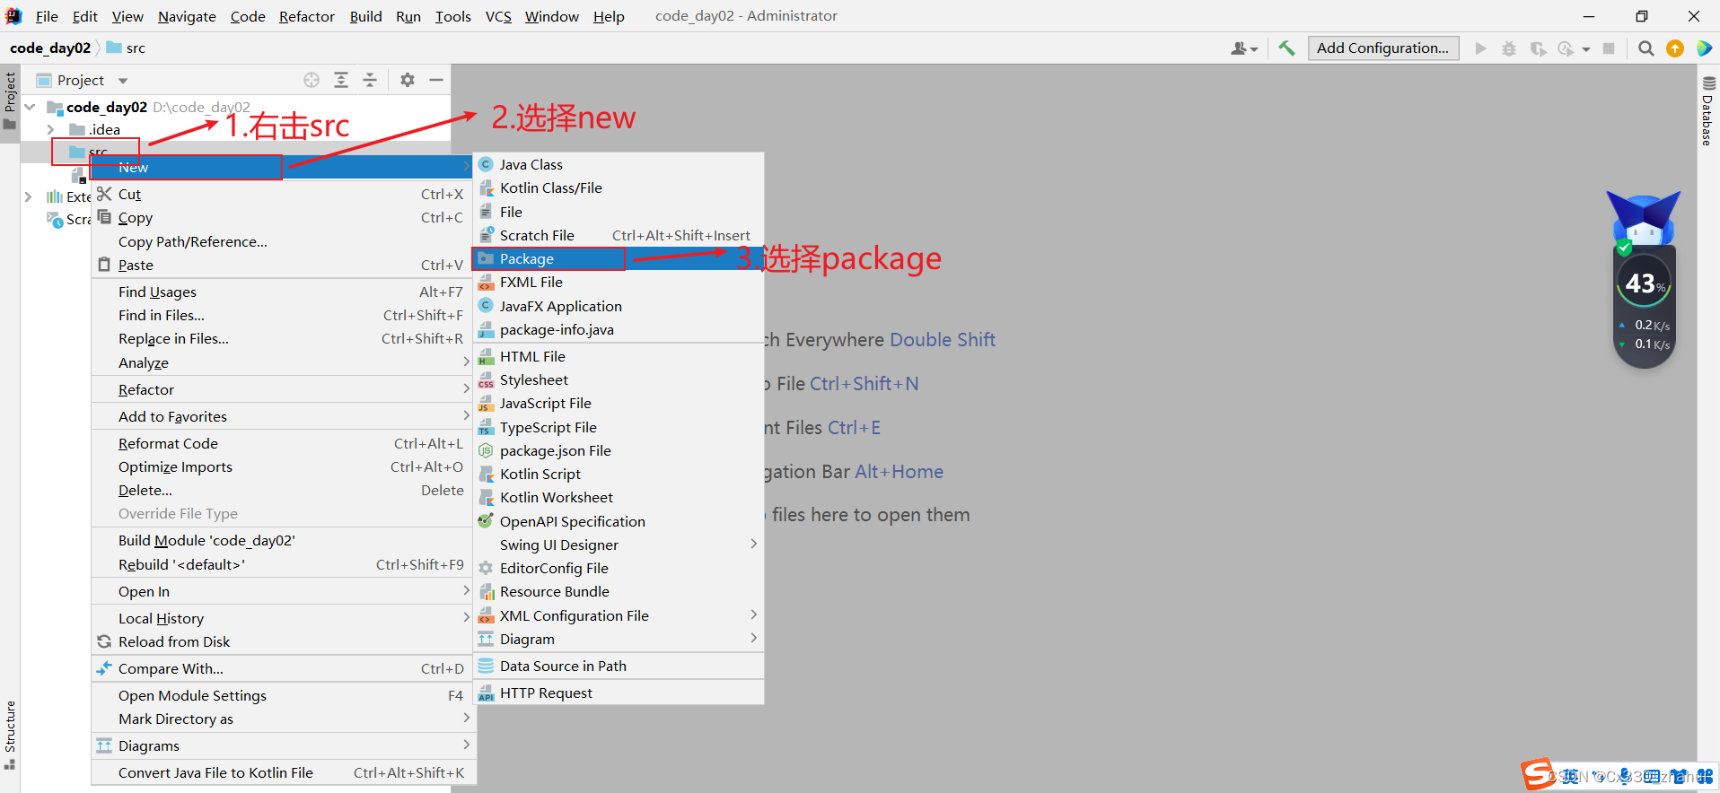Viewport: 1720px width, 793px height.
Task: Open the Build menu in the menu bar
Action: (365, 16)
